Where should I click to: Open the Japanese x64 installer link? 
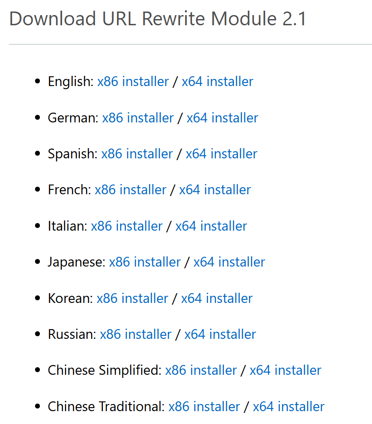click(229, 262)
